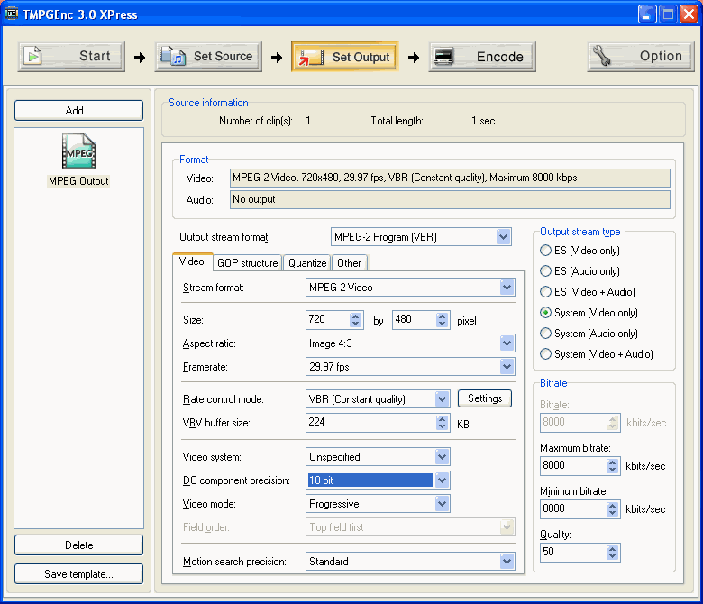This screenshot has width=703, height=604.
Task: Click the TMPGEnc title bar app icon
Action: [x=11, y=14]
